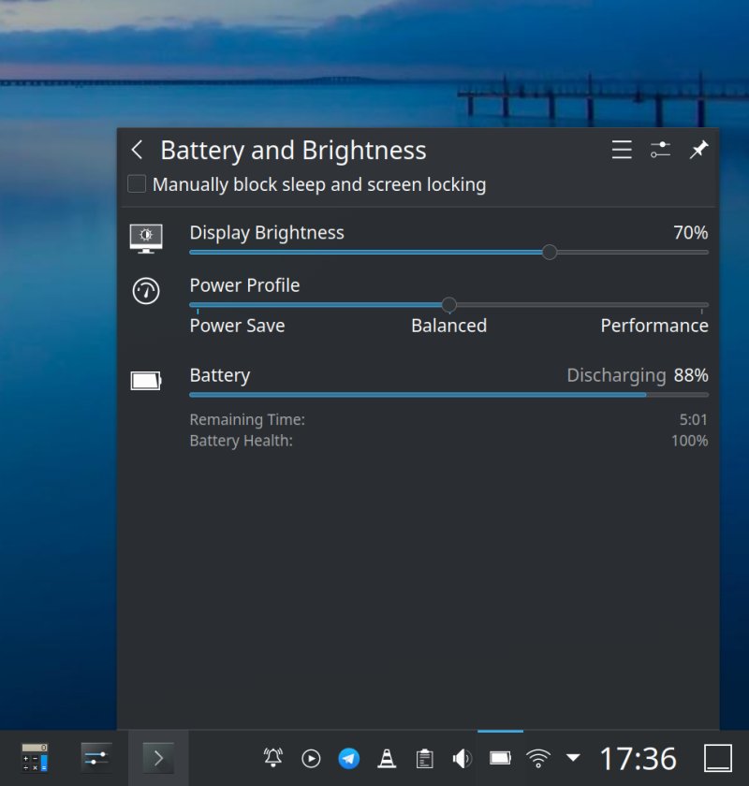The image size is (749, 786).
Task: Enable manually block sleep and screen locking
Action: (x=137, y=183)
